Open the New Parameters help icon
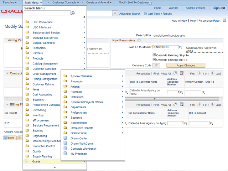Image resolution: width=228 pixels, height=171 pixels. [139, 41]
